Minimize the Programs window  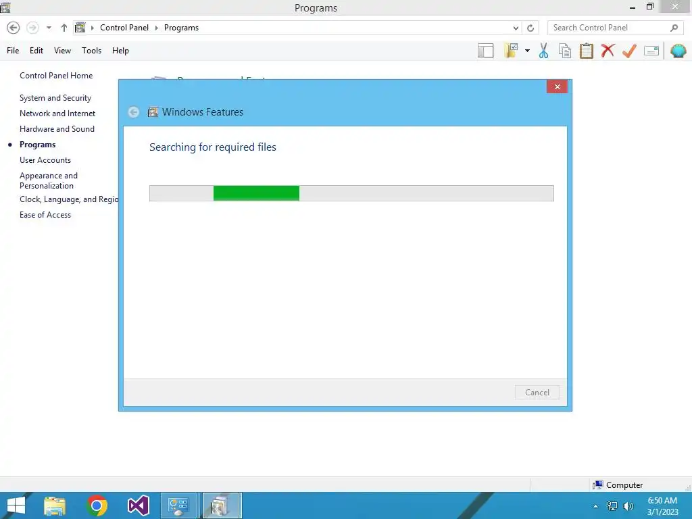(x=632, y=7)
